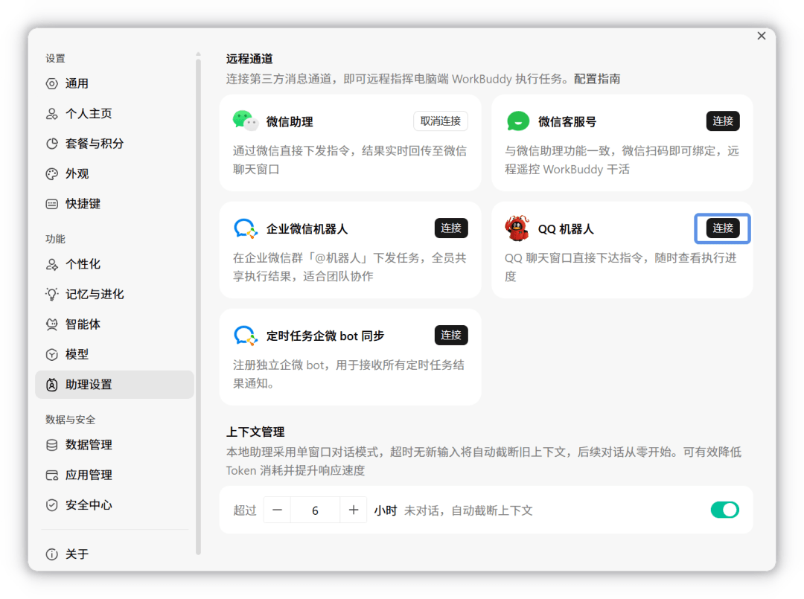This screenshot has height=599, width=804.
Task: Click 连接 for QQ 机器人
Action: (722, 228)
